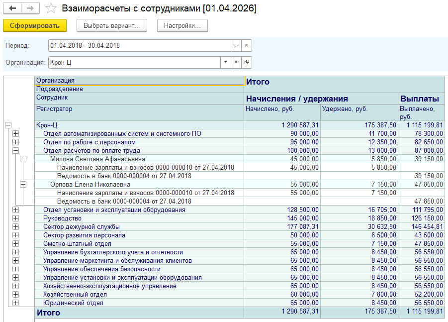The height and width of the screenshot is (322, 448).
Task: Select the Организация header cell
Action: pyautogui.click(x=139, y=81)
